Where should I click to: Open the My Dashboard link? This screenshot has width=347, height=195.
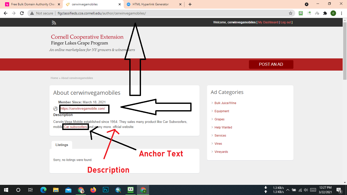(268, 22)
